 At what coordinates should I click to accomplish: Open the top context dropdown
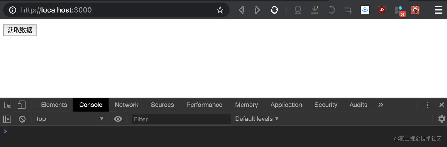[70, 119]
